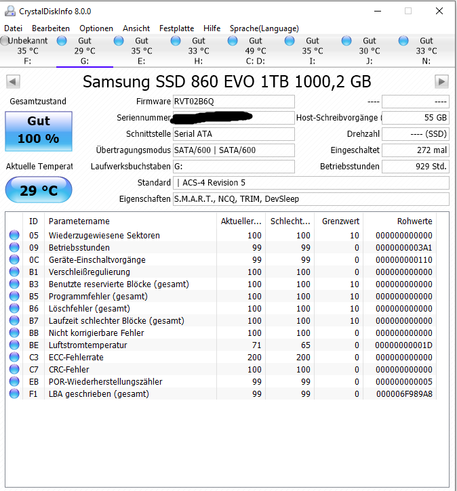Click status dot for Programmfehler (gesamt)
457x491 pixels.
[14, 296]
